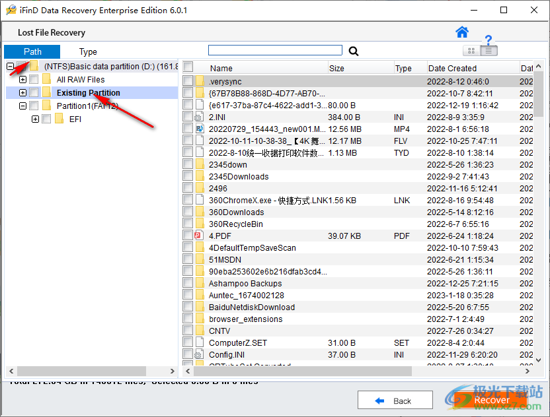Screen dimensions: 550x417
Task: Check the Existing Partition checkbox
Action: [x=34, y=92]
